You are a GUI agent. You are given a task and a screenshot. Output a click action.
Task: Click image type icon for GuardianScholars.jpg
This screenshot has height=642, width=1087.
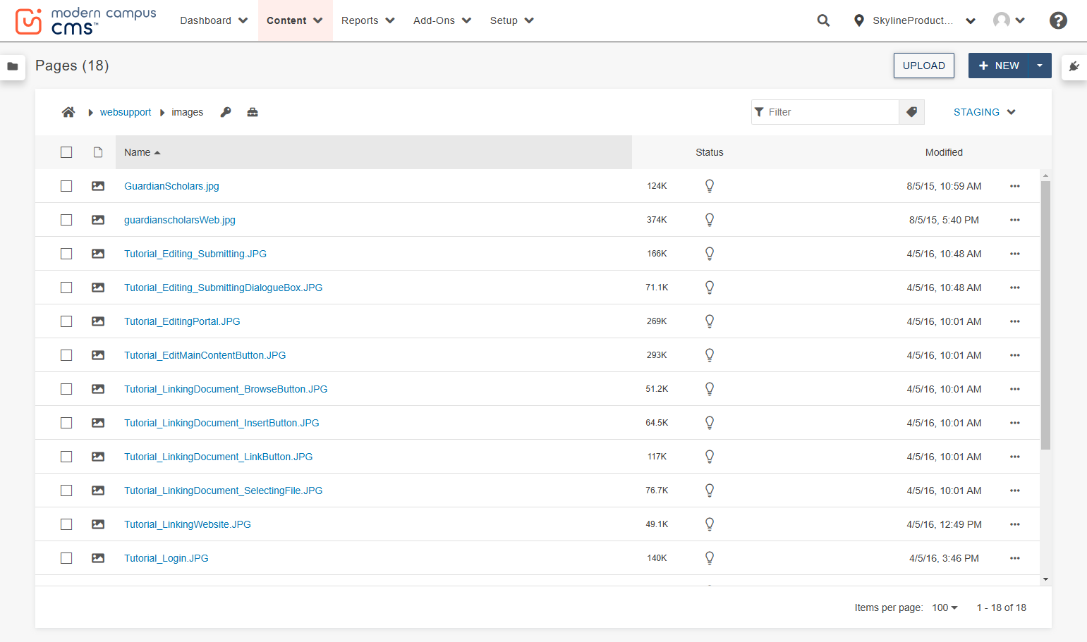tap(98, 186)
